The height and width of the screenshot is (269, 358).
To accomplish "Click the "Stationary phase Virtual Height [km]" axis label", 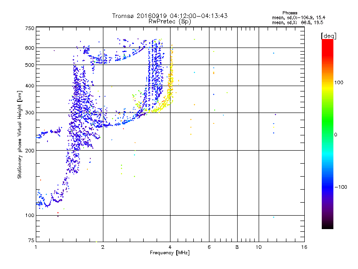I will click(20, 135).
